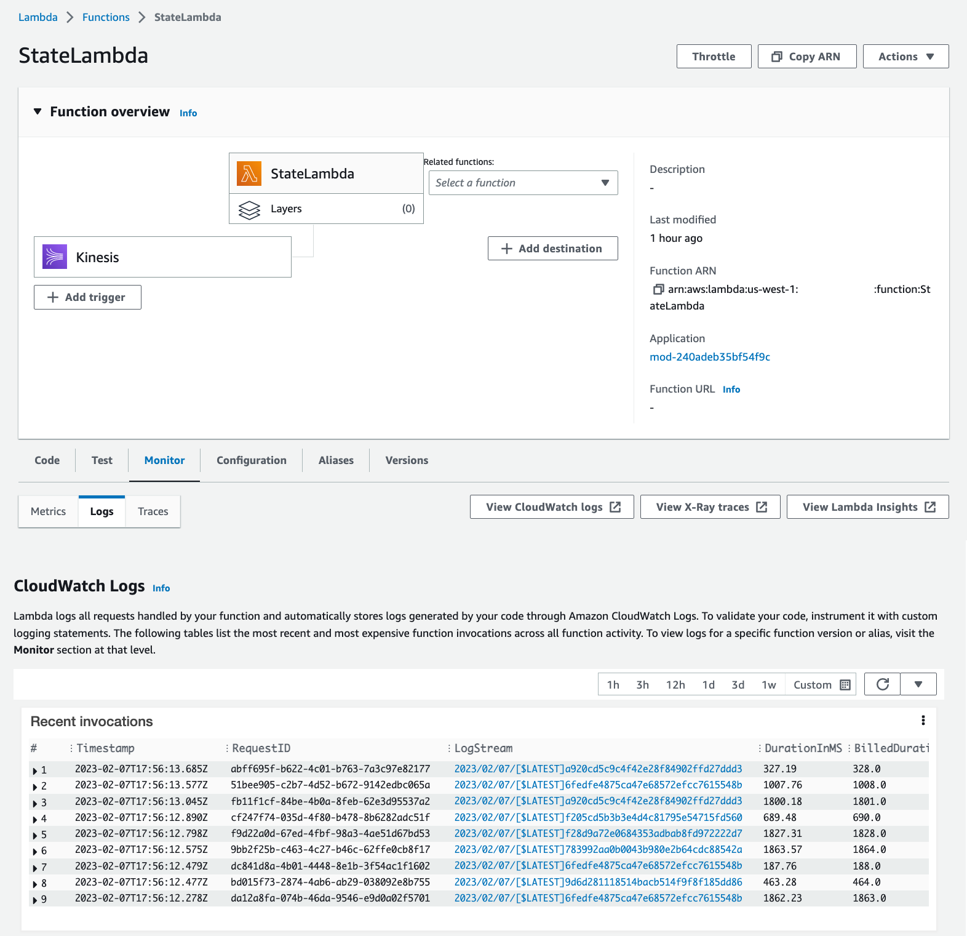Expand the Actions dropdown menu

tap(905, 57)
